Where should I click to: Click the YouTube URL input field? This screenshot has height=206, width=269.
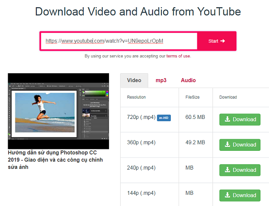tap(119, 41)
